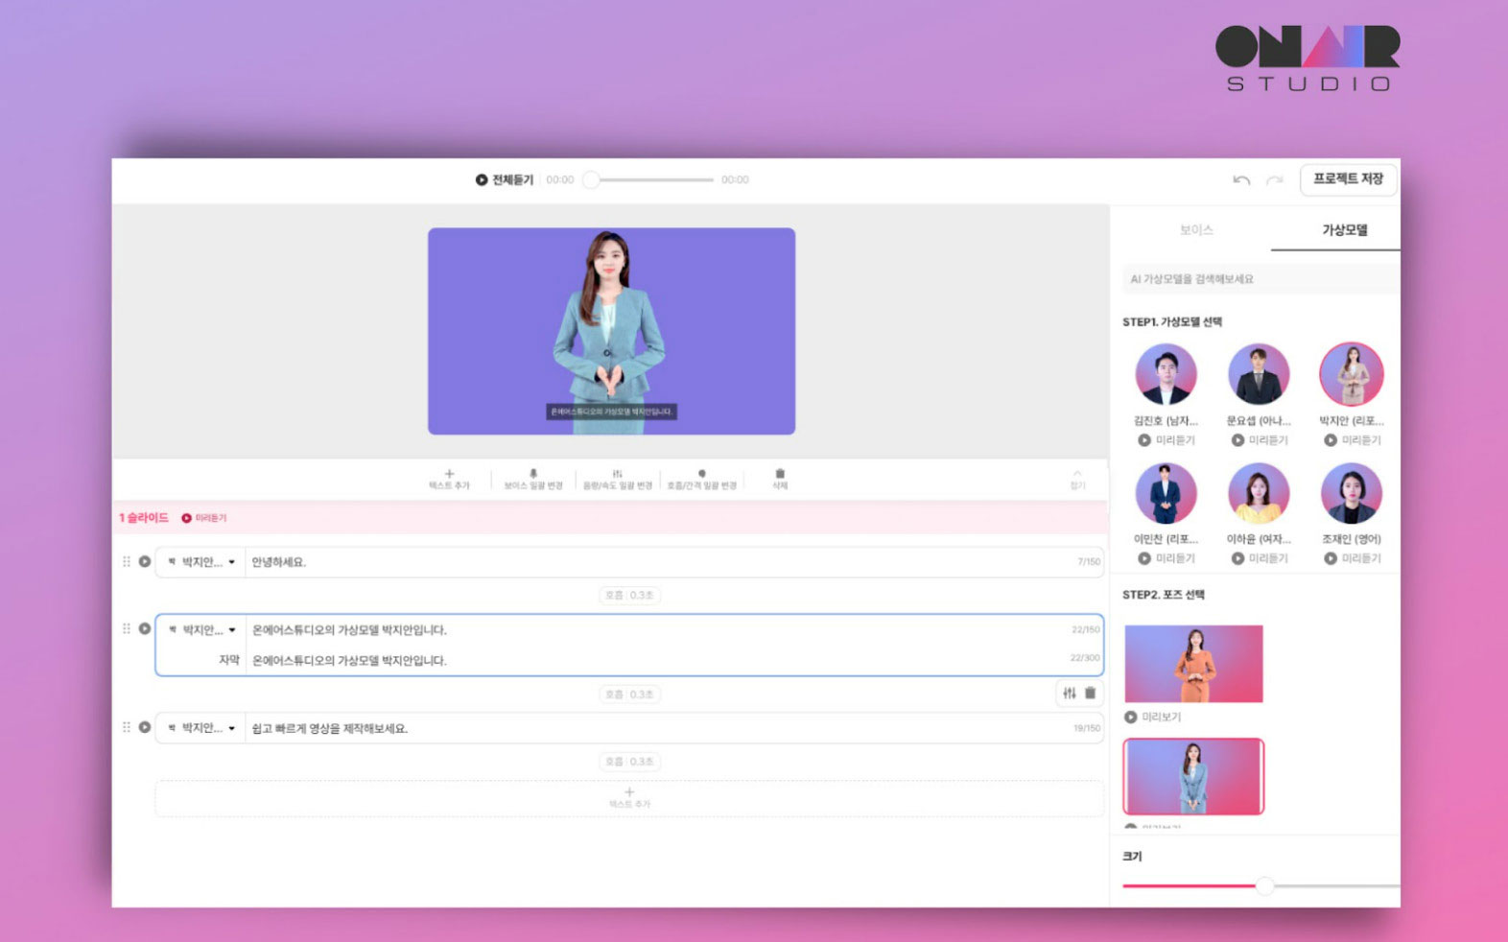The image size is (1508, 942).
Task: Open 호흡/간격 일괄 변경 tool
Action: 701,479
